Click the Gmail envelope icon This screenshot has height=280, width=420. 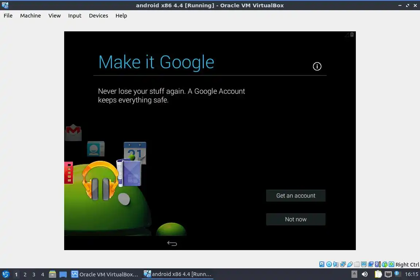73,132
